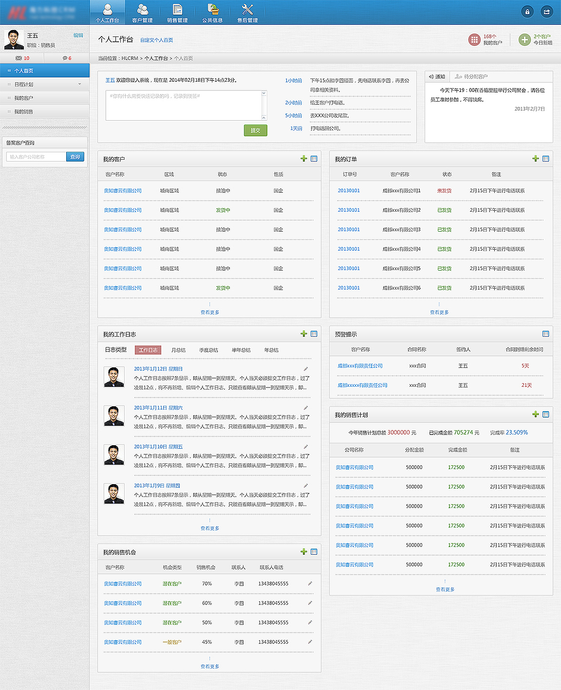The image size is (561, 690).
Task: Click the pencil icon on the first 潜在客户 row
Action: (x=310, y=583)
